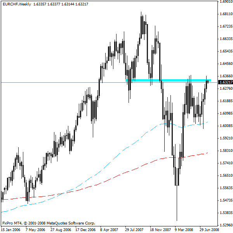
Task: Click the 15 Jan 2006 date label
Action: click(10, 230)
